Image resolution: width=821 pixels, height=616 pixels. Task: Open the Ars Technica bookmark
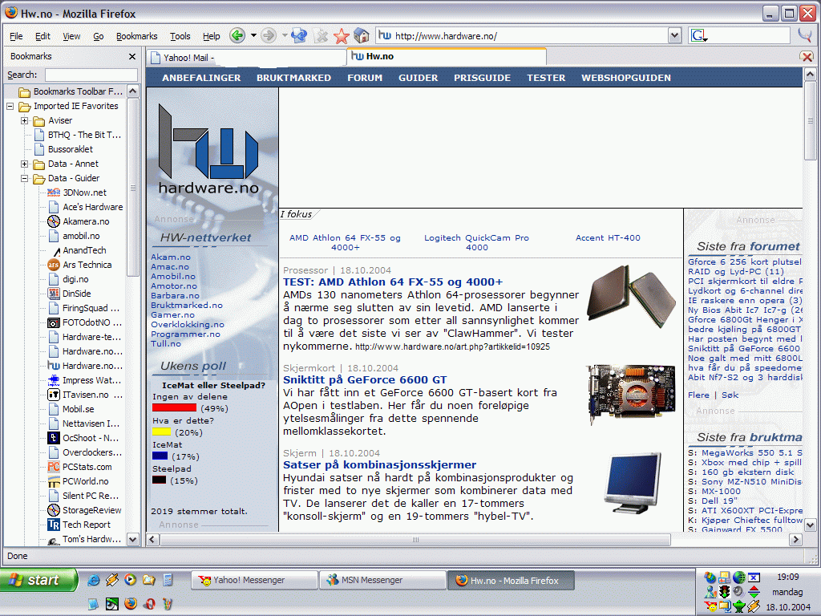pos(87,265)
